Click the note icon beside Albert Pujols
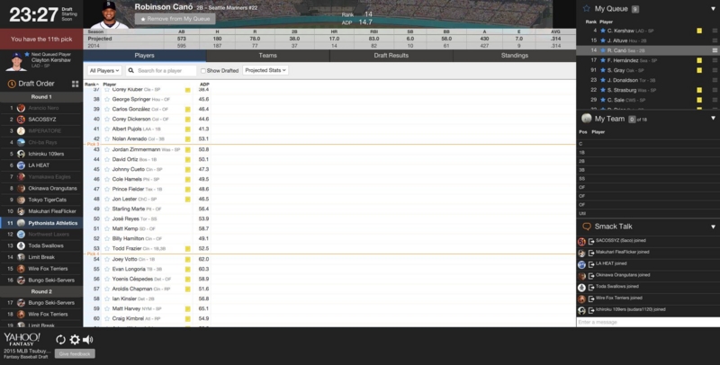Viewport: 720px width, 365px height. (188, 129)
